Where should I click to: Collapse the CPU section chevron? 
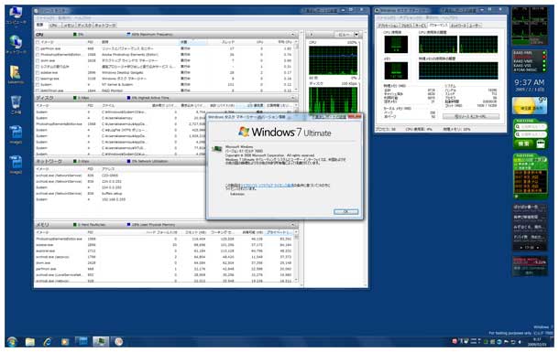click(293, 35)
